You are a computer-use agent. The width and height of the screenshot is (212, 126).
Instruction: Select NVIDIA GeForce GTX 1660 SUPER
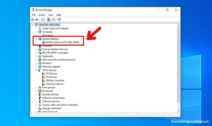[63, 42]
